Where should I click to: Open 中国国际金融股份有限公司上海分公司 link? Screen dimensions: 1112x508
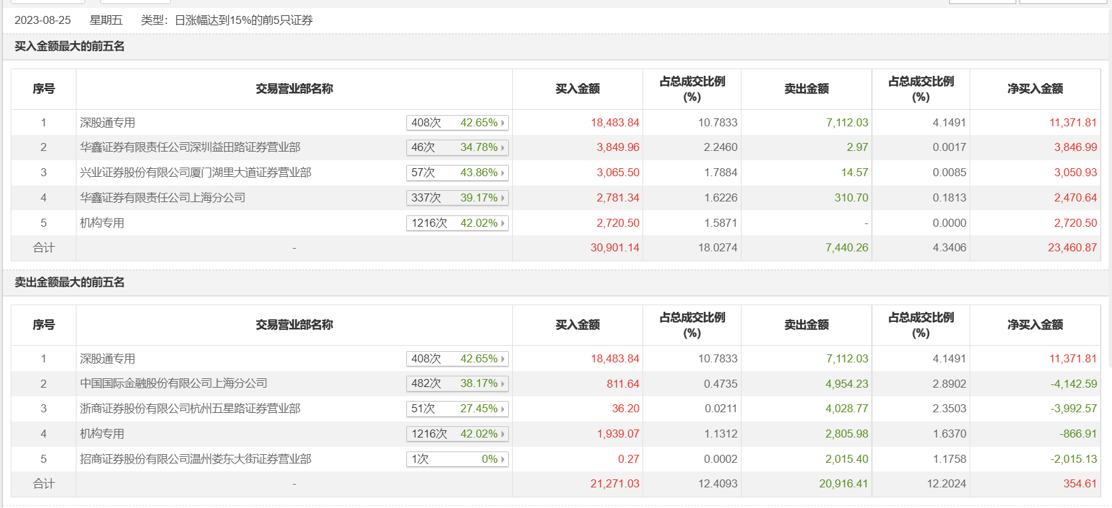pos(174,384)
